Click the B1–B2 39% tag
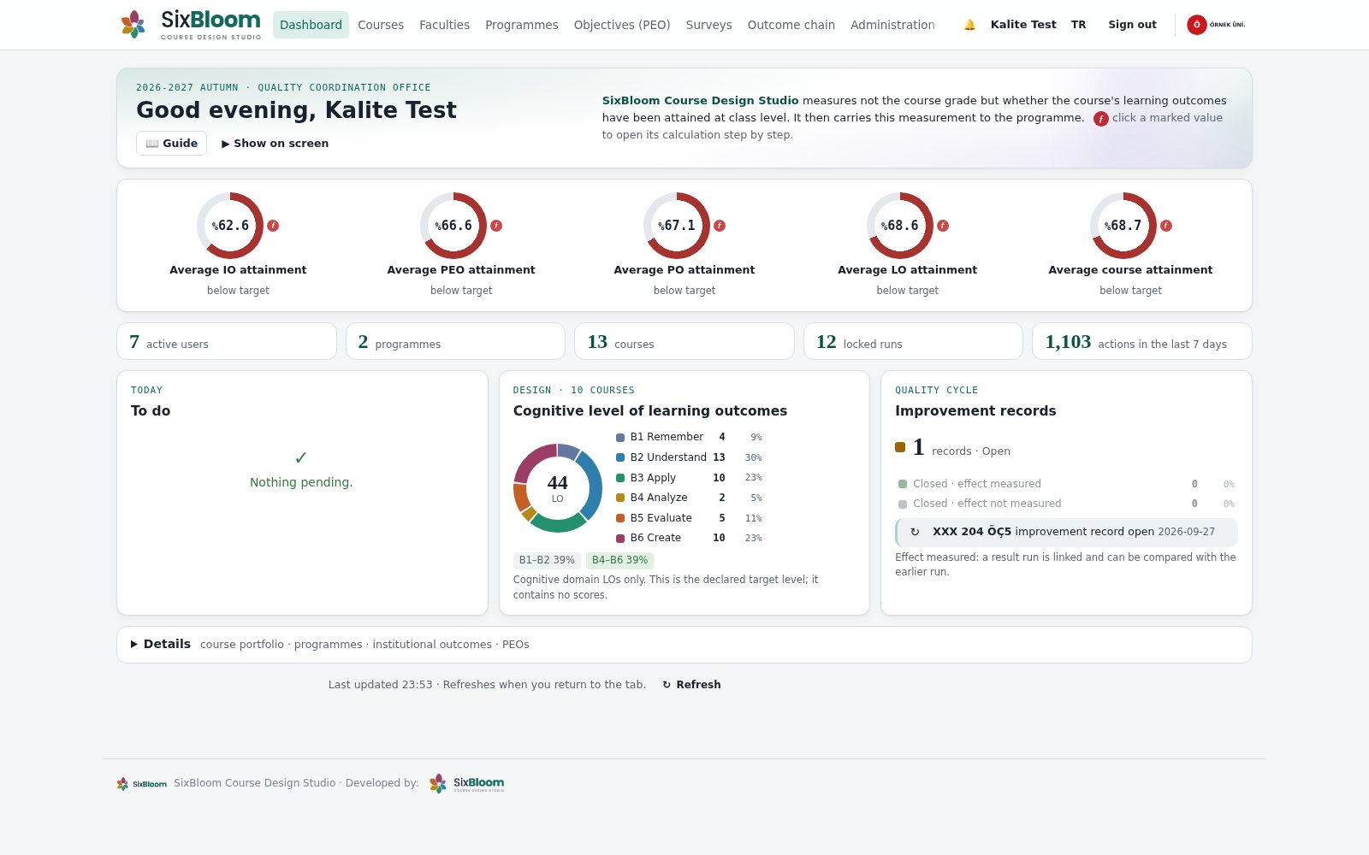The height and width of the screenshot is (855, 1369). (x=547, y=560)
